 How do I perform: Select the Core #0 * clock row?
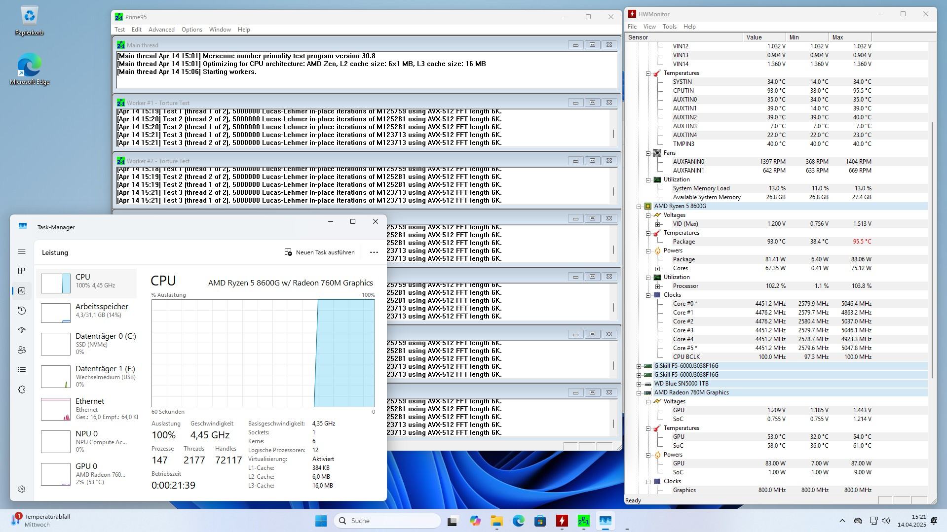tap(777, 304)
